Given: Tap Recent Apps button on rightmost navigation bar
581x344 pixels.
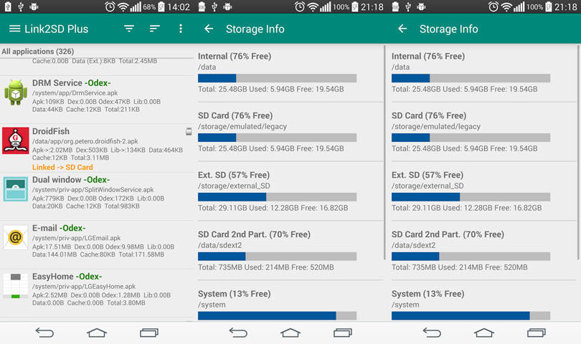Looking at the screenshot, I should [536, 333].
